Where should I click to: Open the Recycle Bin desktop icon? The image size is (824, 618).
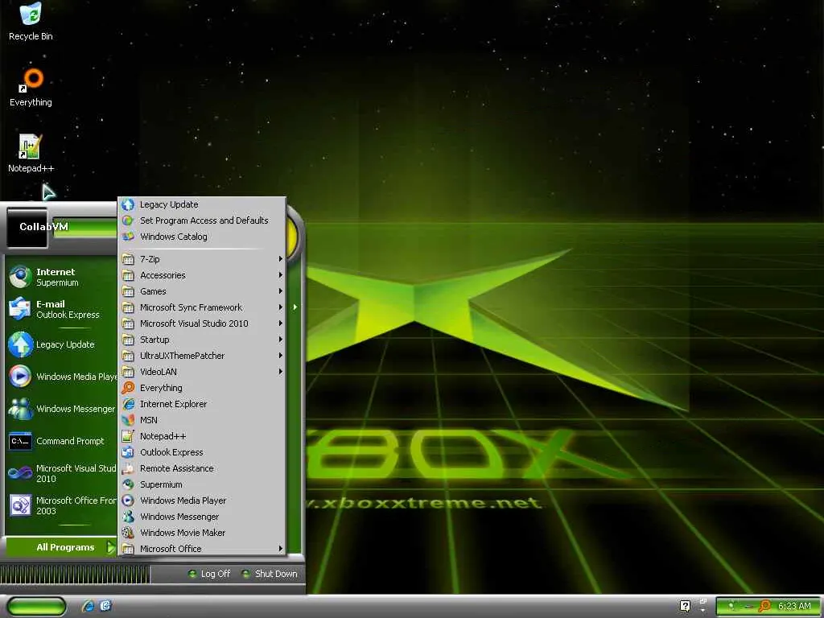point(31,22)
